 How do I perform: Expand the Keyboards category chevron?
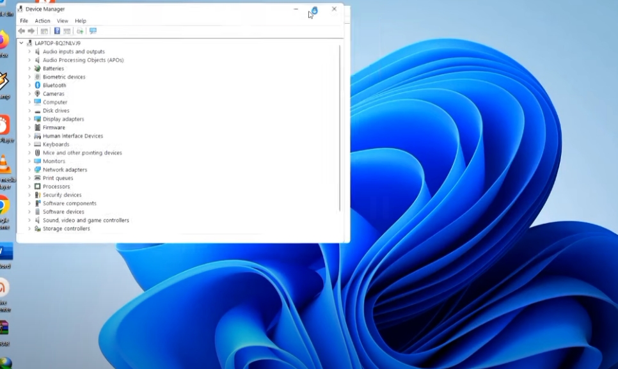29,145
